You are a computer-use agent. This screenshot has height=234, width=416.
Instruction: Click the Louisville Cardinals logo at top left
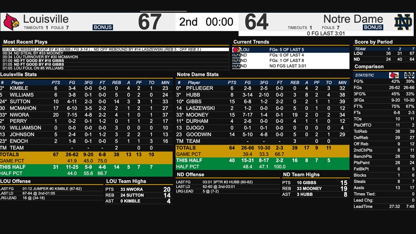11,22
